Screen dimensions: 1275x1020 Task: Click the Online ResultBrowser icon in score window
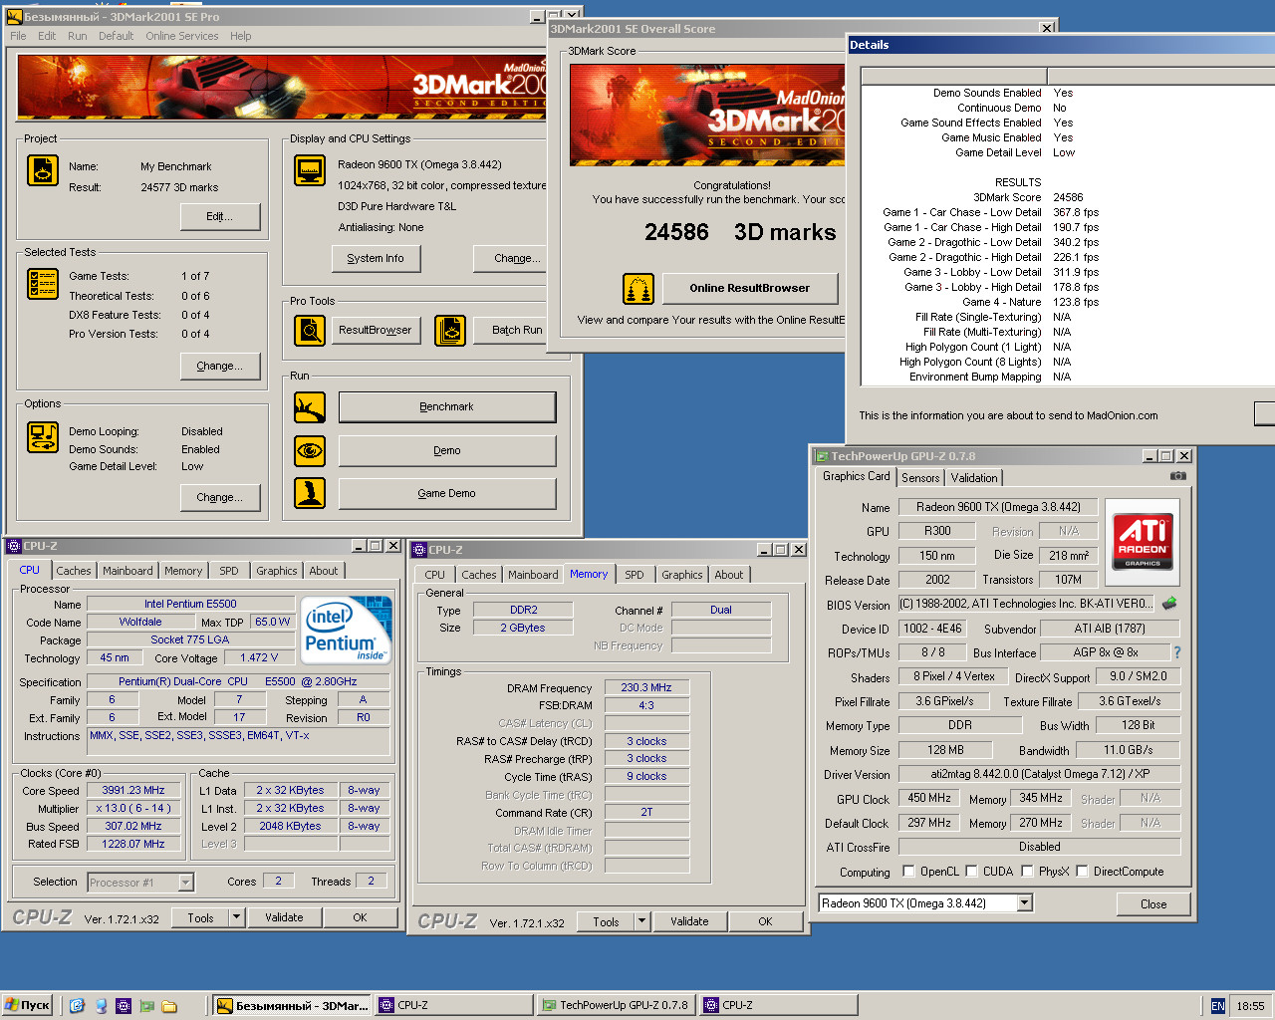(x=637, y=289)
